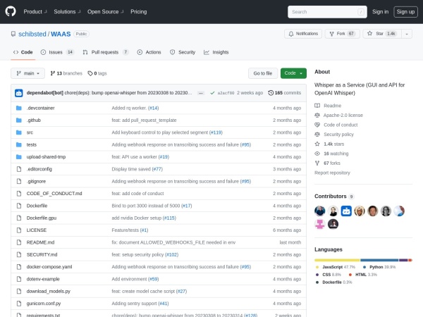Click the Sign up button
The height and width of the screenshot is (317, 423).
point(405,11)
